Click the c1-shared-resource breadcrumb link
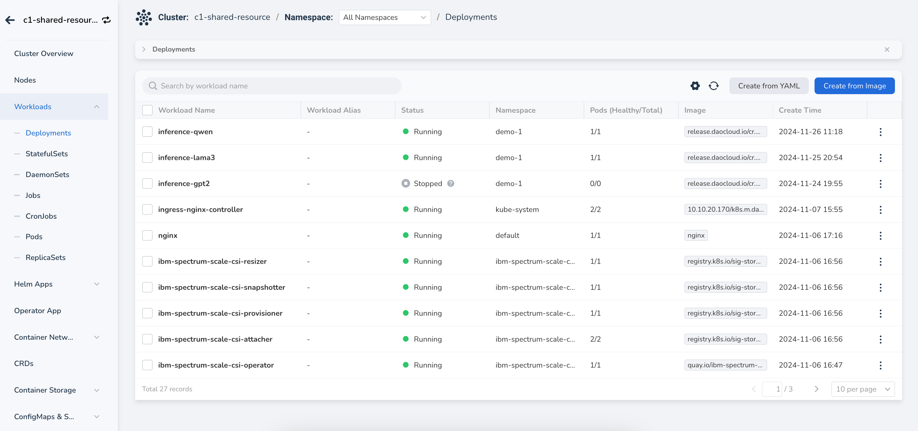918x431 pixels. tap(232, 17)
